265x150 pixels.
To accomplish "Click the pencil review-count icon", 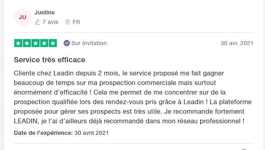I will [37, 22].
